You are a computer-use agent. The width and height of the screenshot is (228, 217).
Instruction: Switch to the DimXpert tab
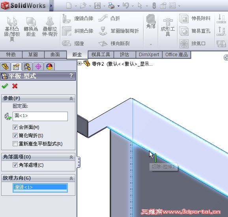[149, 55]
